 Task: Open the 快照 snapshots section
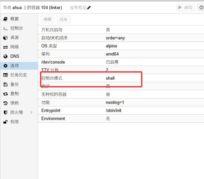[x=15, y=103]
